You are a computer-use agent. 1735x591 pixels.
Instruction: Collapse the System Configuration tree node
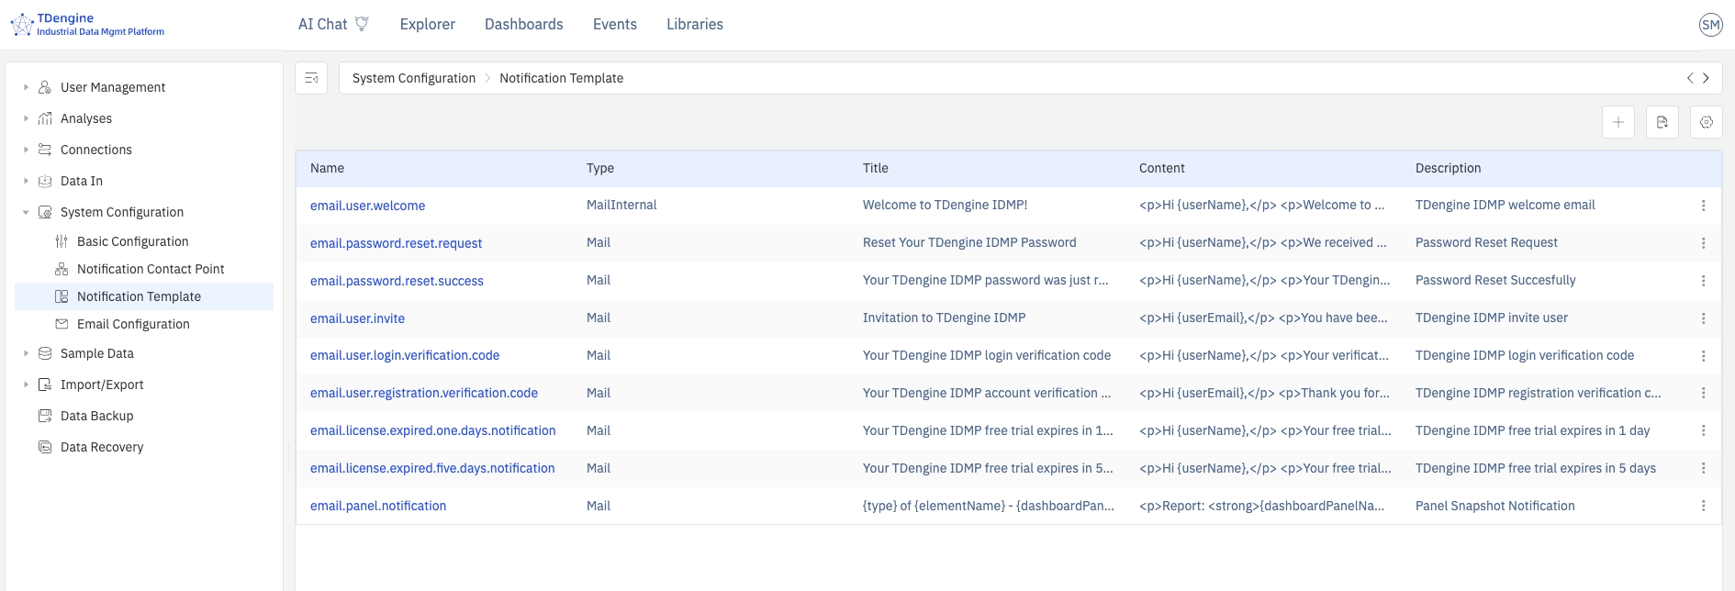pyautogui.click(x=26, y=212)
